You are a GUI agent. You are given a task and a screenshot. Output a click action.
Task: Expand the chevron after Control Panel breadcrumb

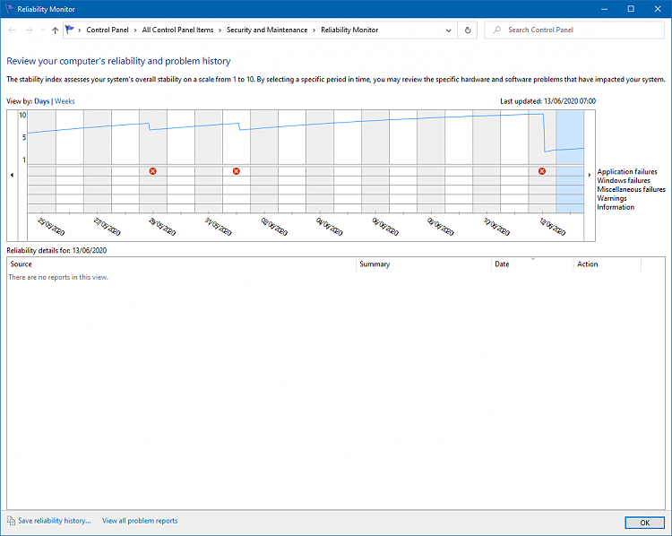pos(135,30)
